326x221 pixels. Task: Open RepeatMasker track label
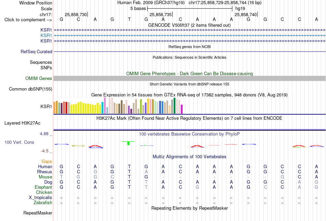pyautogui.click(x=38, y=213)
